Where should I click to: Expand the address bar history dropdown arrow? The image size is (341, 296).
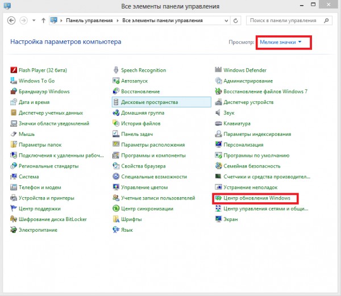226,20
